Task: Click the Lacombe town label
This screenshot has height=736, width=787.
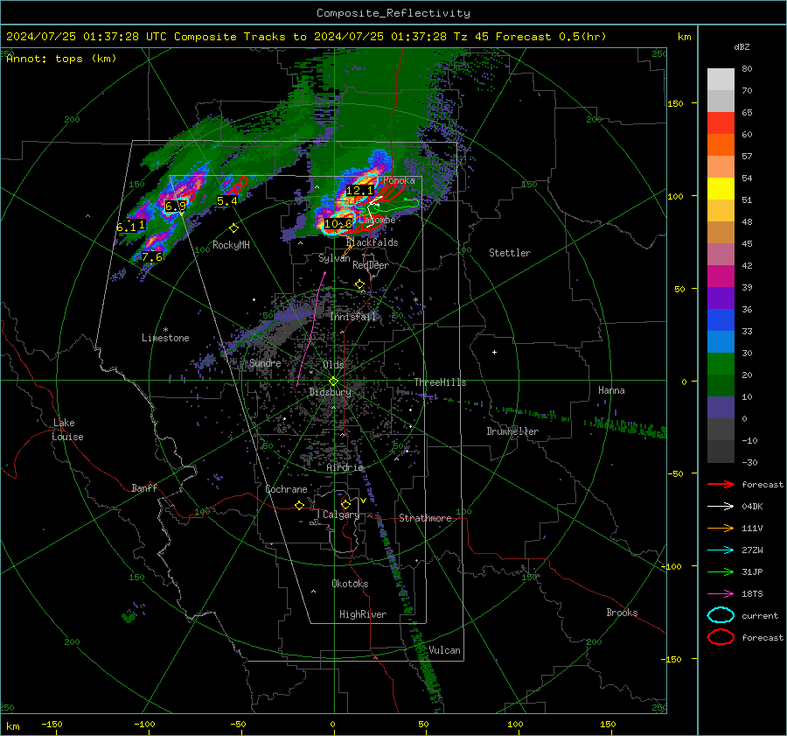Action: tap(377, 220)
